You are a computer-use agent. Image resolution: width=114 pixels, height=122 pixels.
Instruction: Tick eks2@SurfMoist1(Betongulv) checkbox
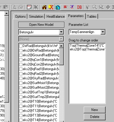point(21,83)
